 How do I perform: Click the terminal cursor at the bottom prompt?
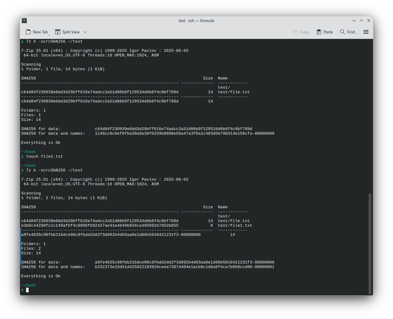click(27, 290)
